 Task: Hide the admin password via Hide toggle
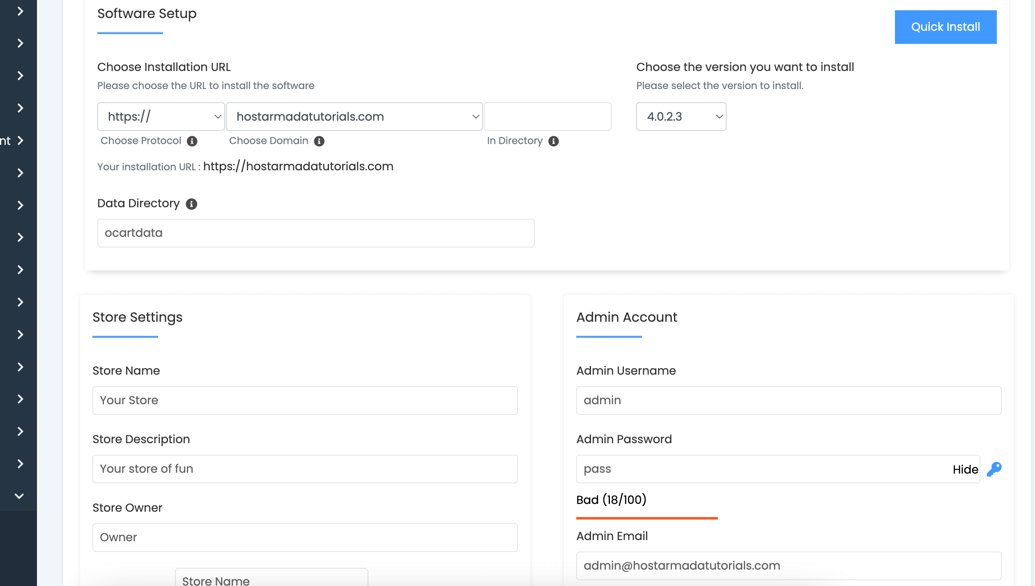(x=965, y=469)
